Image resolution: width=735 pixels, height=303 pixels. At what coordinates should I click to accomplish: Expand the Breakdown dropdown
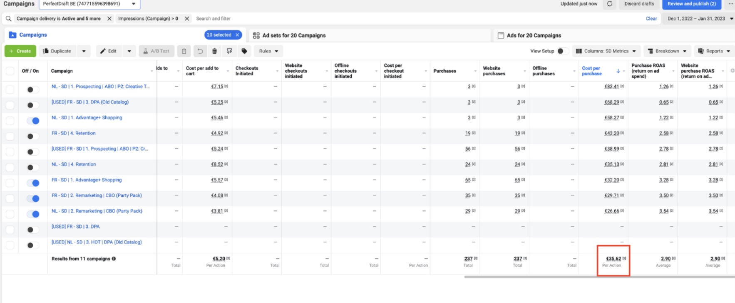pyautogui.click(x=667, y=51)
